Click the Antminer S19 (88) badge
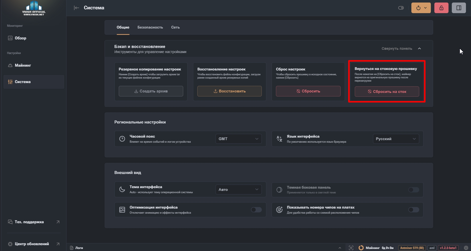471x251 pixels. pyautogui.click(x=412, y=248)
